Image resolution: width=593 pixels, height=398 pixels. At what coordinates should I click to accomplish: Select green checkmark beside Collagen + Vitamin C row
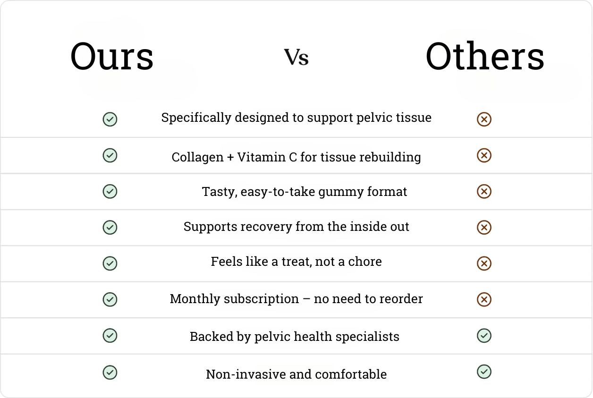[110, 155]
